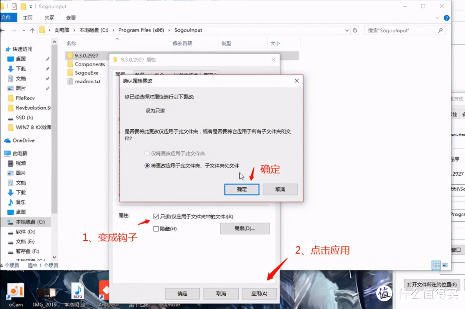Click the refresh icon in the address bar
Screen dimensions: 465x309
pos(355,30)
